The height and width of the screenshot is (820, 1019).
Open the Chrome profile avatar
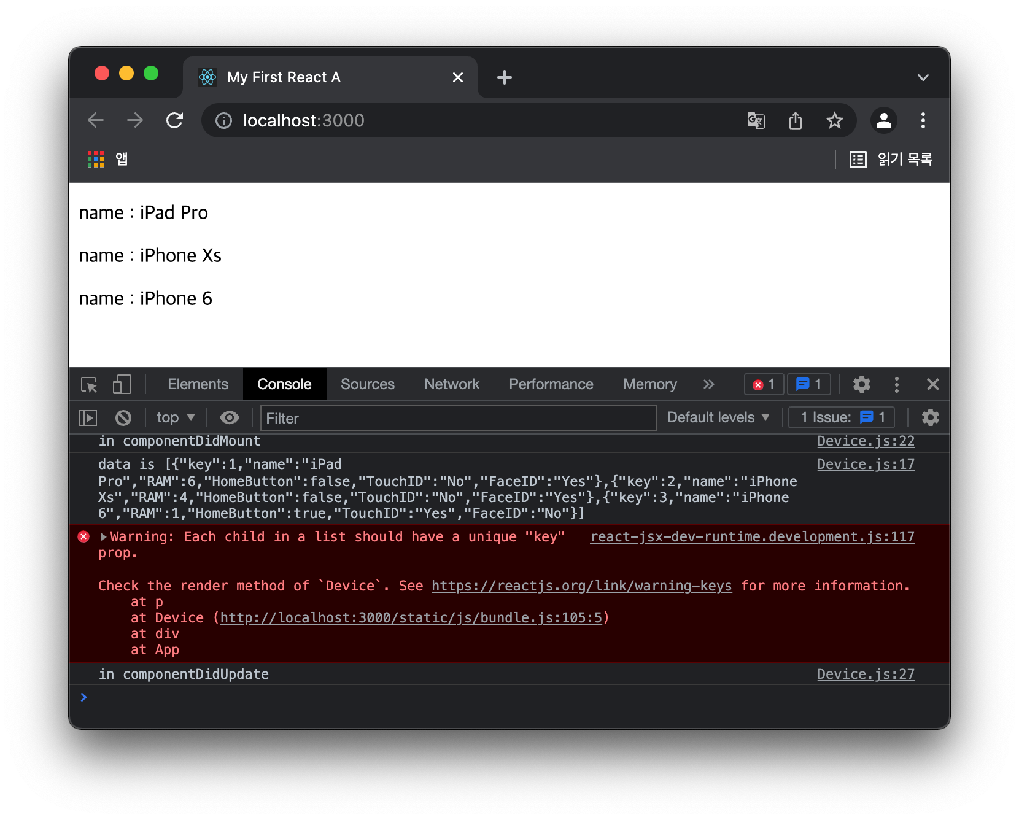883,120
